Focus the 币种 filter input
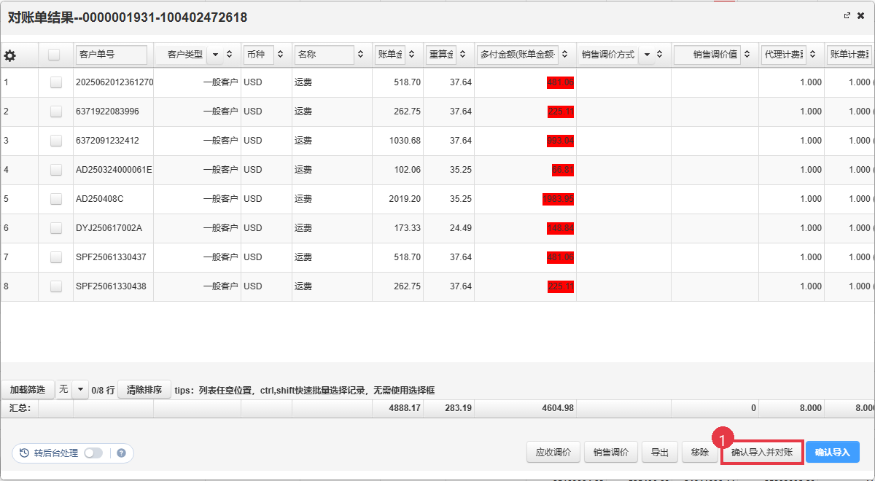875x481 pixels. pyautogui.click(x=259, y=55)
